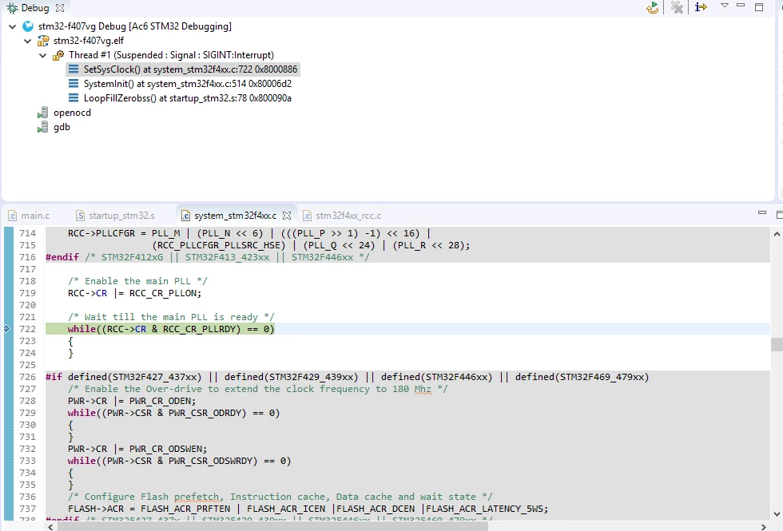Click the horizontal scrollbar left arrow

(50, 526)
